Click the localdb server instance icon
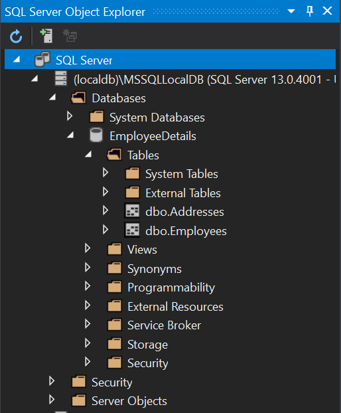341x413 pixels. [61, 78]
